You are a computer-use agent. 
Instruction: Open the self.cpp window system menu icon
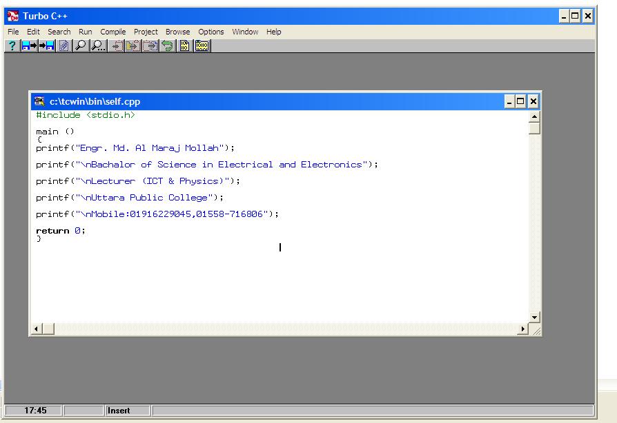click(x=39, y=101)
